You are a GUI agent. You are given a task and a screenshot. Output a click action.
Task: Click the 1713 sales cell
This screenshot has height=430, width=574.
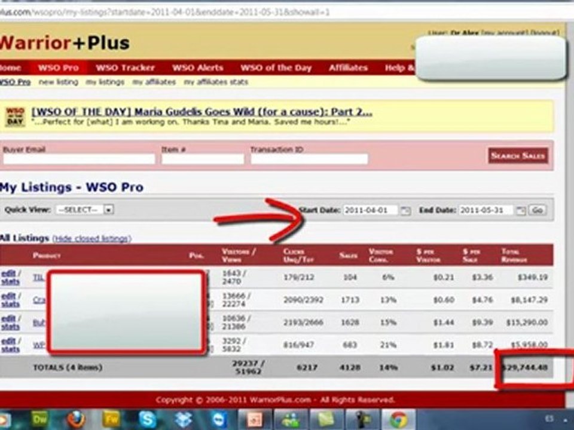(x=350, y=300)
